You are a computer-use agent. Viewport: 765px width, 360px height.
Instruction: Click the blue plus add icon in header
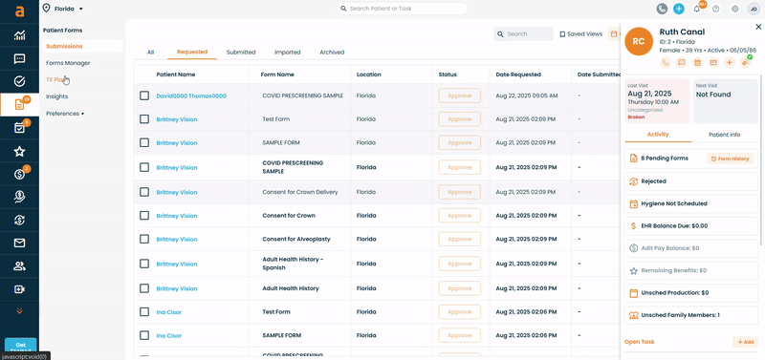pyautogui.click(x=679, y=9)
